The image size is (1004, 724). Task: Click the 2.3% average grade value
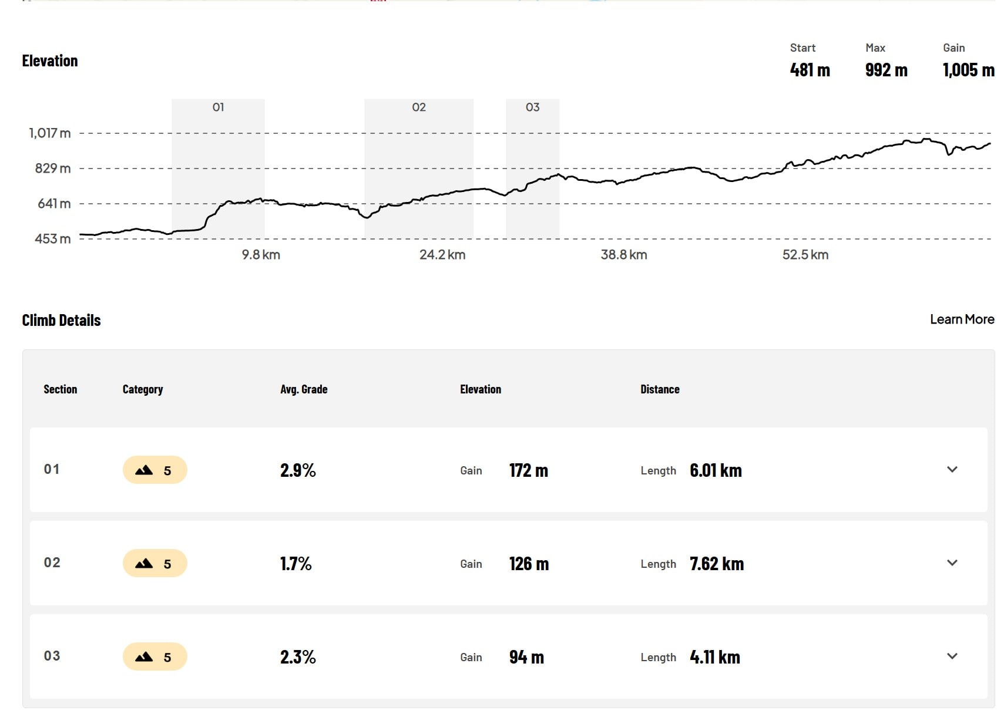(298, 657)
